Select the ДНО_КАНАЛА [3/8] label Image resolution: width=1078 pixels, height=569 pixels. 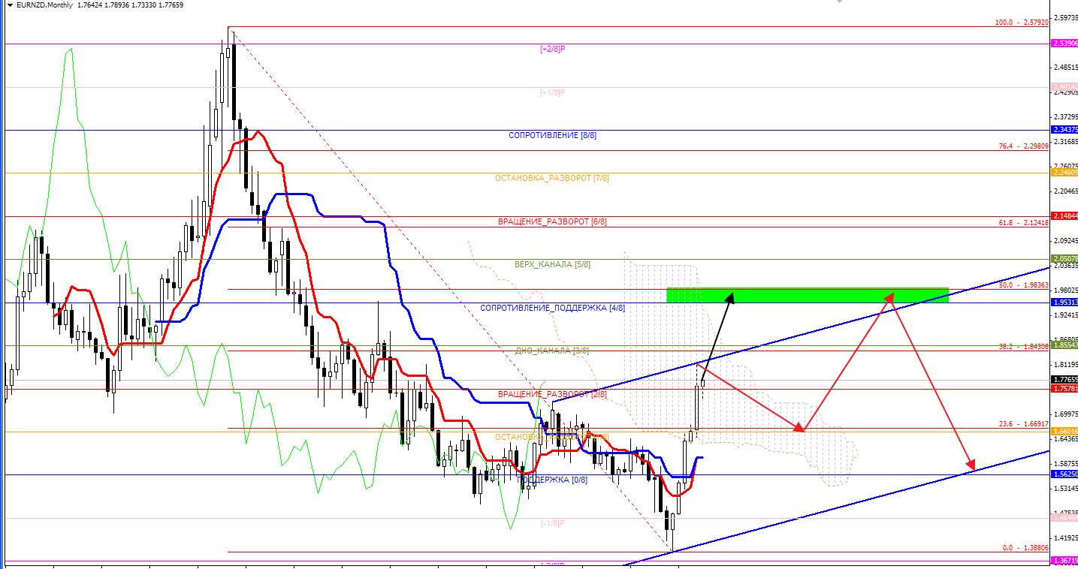click(552, 351)
